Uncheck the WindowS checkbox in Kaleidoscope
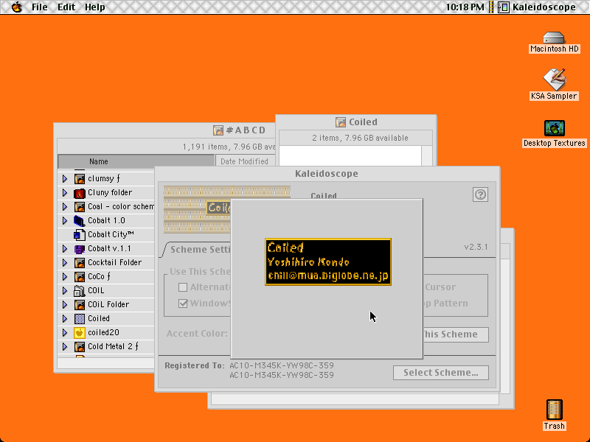Screen dimensions: 590x442 click(183, 304)
